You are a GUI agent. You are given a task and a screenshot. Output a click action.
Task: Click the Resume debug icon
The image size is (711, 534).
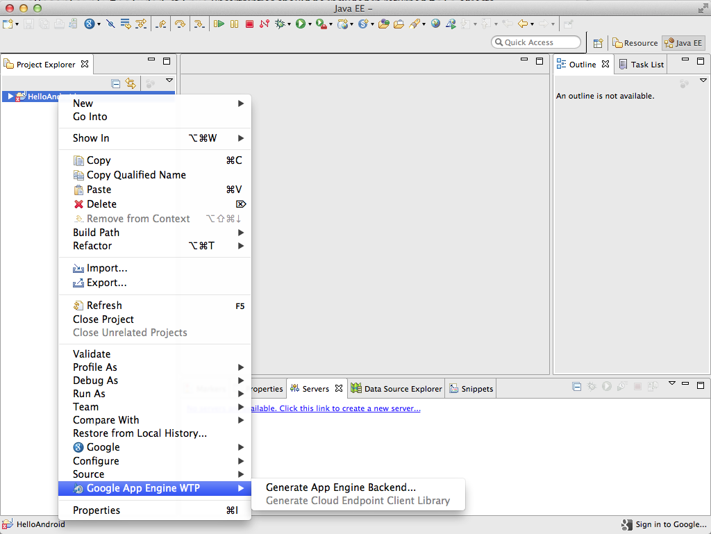[219, 24]
